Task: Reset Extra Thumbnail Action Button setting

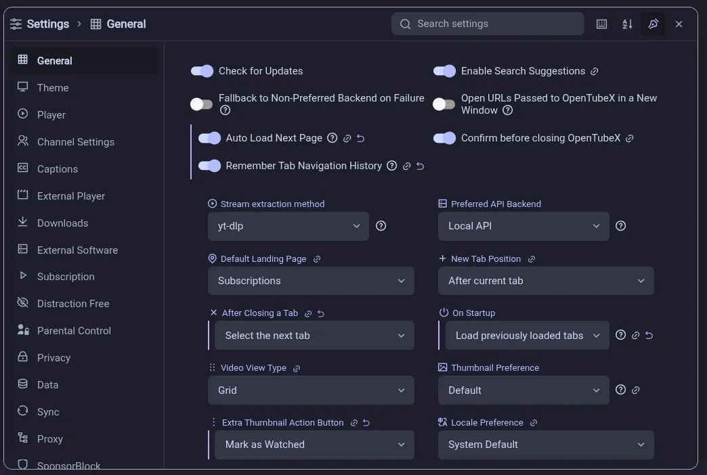Action: [x=366, y=423]
